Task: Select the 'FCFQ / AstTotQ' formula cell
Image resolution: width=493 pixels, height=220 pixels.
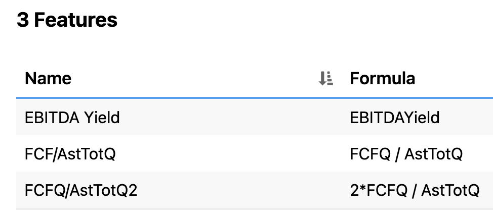Action: [406, 154]
